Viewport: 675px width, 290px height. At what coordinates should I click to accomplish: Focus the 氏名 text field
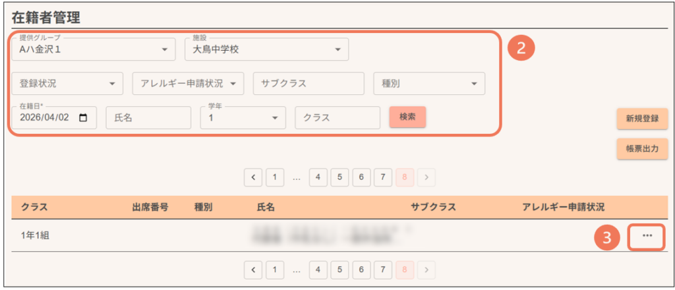tap(148, 118)
